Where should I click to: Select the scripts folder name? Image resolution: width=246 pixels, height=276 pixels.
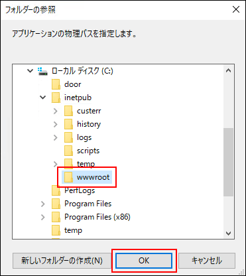click(88, 151)
